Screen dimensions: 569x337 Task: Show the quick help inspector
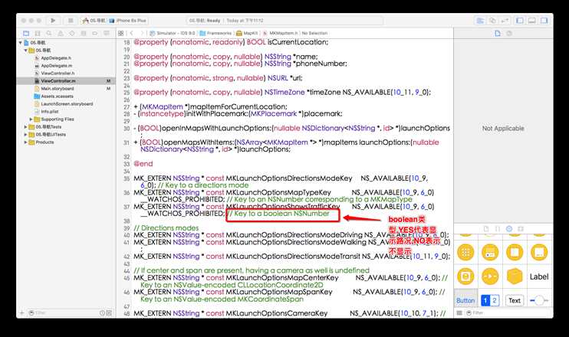tap(509, 34)
